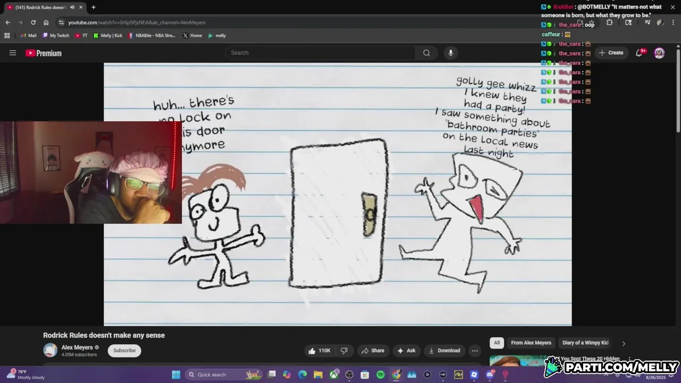Image resolution: width=681 pixels, height=383 pixels.
Task: Open the Windows Start button
Action: pyautogui.click(x=176, y=374)
